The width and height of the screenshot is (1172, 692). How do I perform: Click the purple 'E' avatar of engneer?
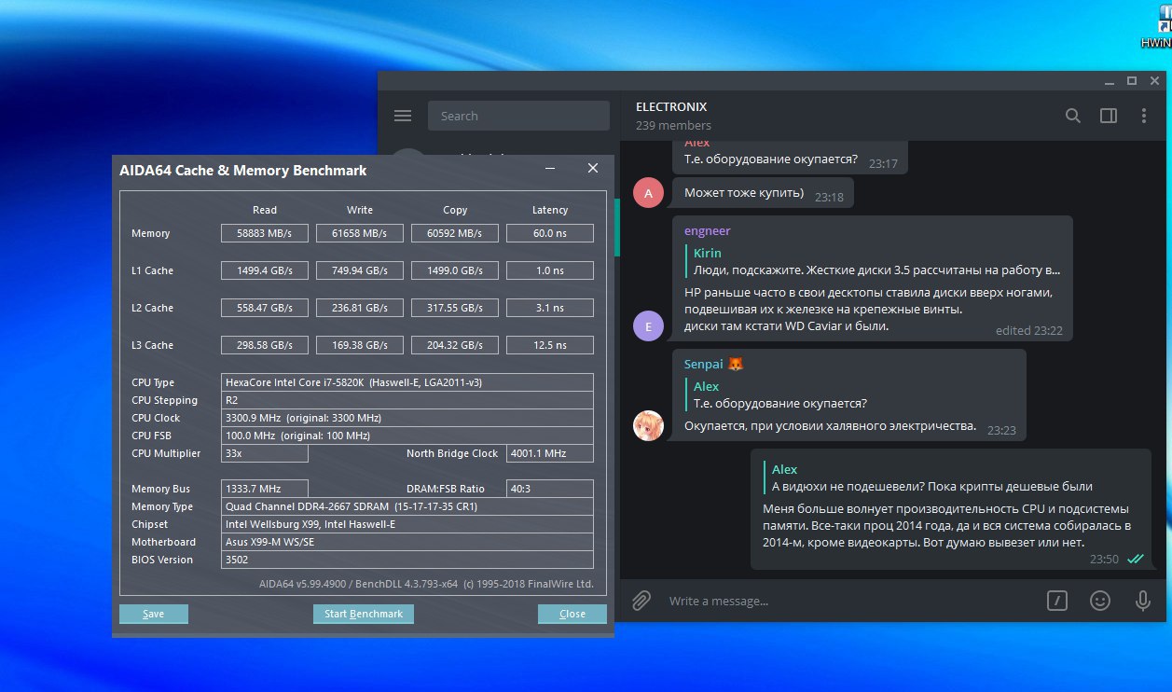coord(648,326)
